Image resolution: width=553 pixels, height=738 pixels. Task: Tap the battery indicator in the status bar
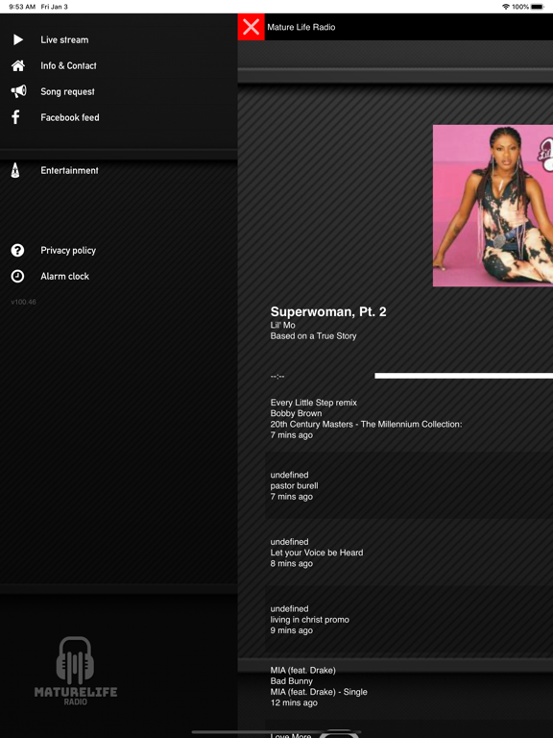[537, 7]
